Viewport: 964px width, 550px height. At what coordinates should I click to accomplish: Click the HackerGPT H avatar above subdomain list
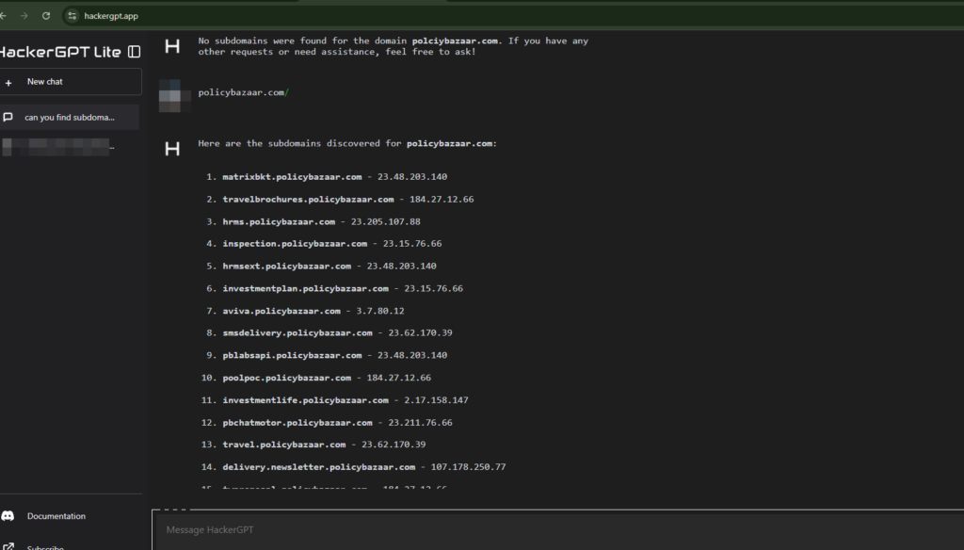[172, 148]
